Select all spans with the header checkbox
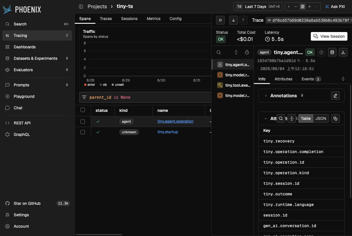Viewport: 352px width, 236px height. tap(83, 110)
